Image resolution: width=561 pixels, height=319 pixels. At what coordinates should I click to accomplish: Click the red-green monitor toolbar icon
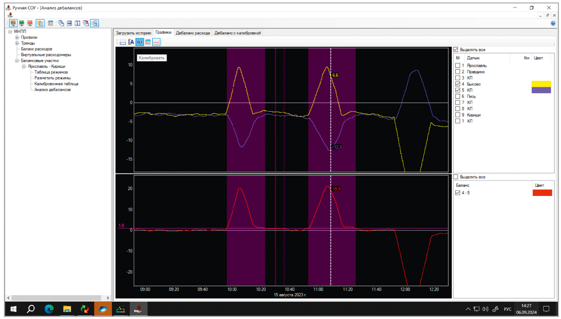pyautogui.click(x=13, y=23)
